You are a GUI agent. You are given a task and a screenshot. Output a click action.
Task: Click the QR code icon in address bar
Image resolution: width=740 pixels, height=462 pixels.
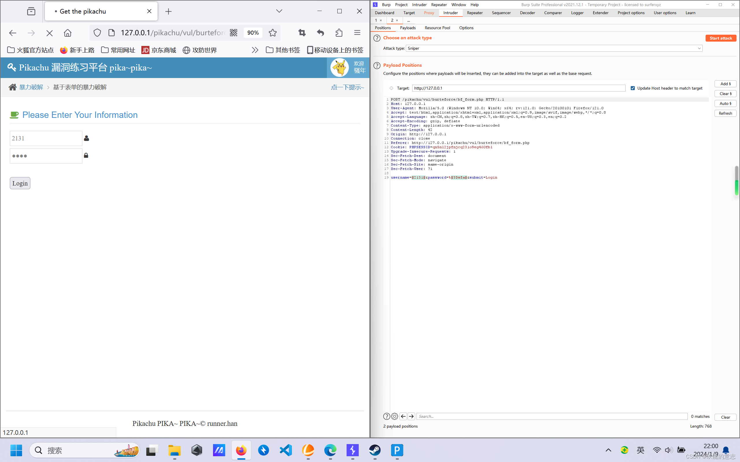[234, 33]
